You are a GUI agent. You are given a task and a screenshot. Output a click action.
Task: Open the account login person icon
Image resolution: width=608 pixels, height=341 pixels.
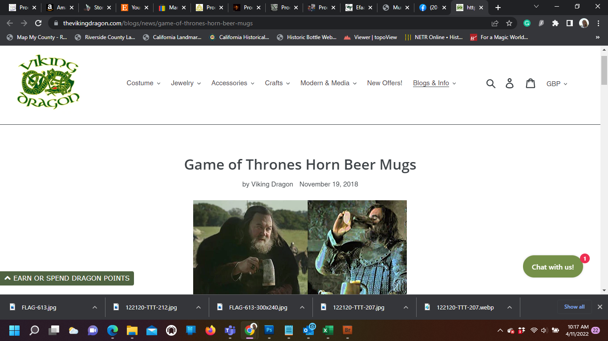(510, 83)
